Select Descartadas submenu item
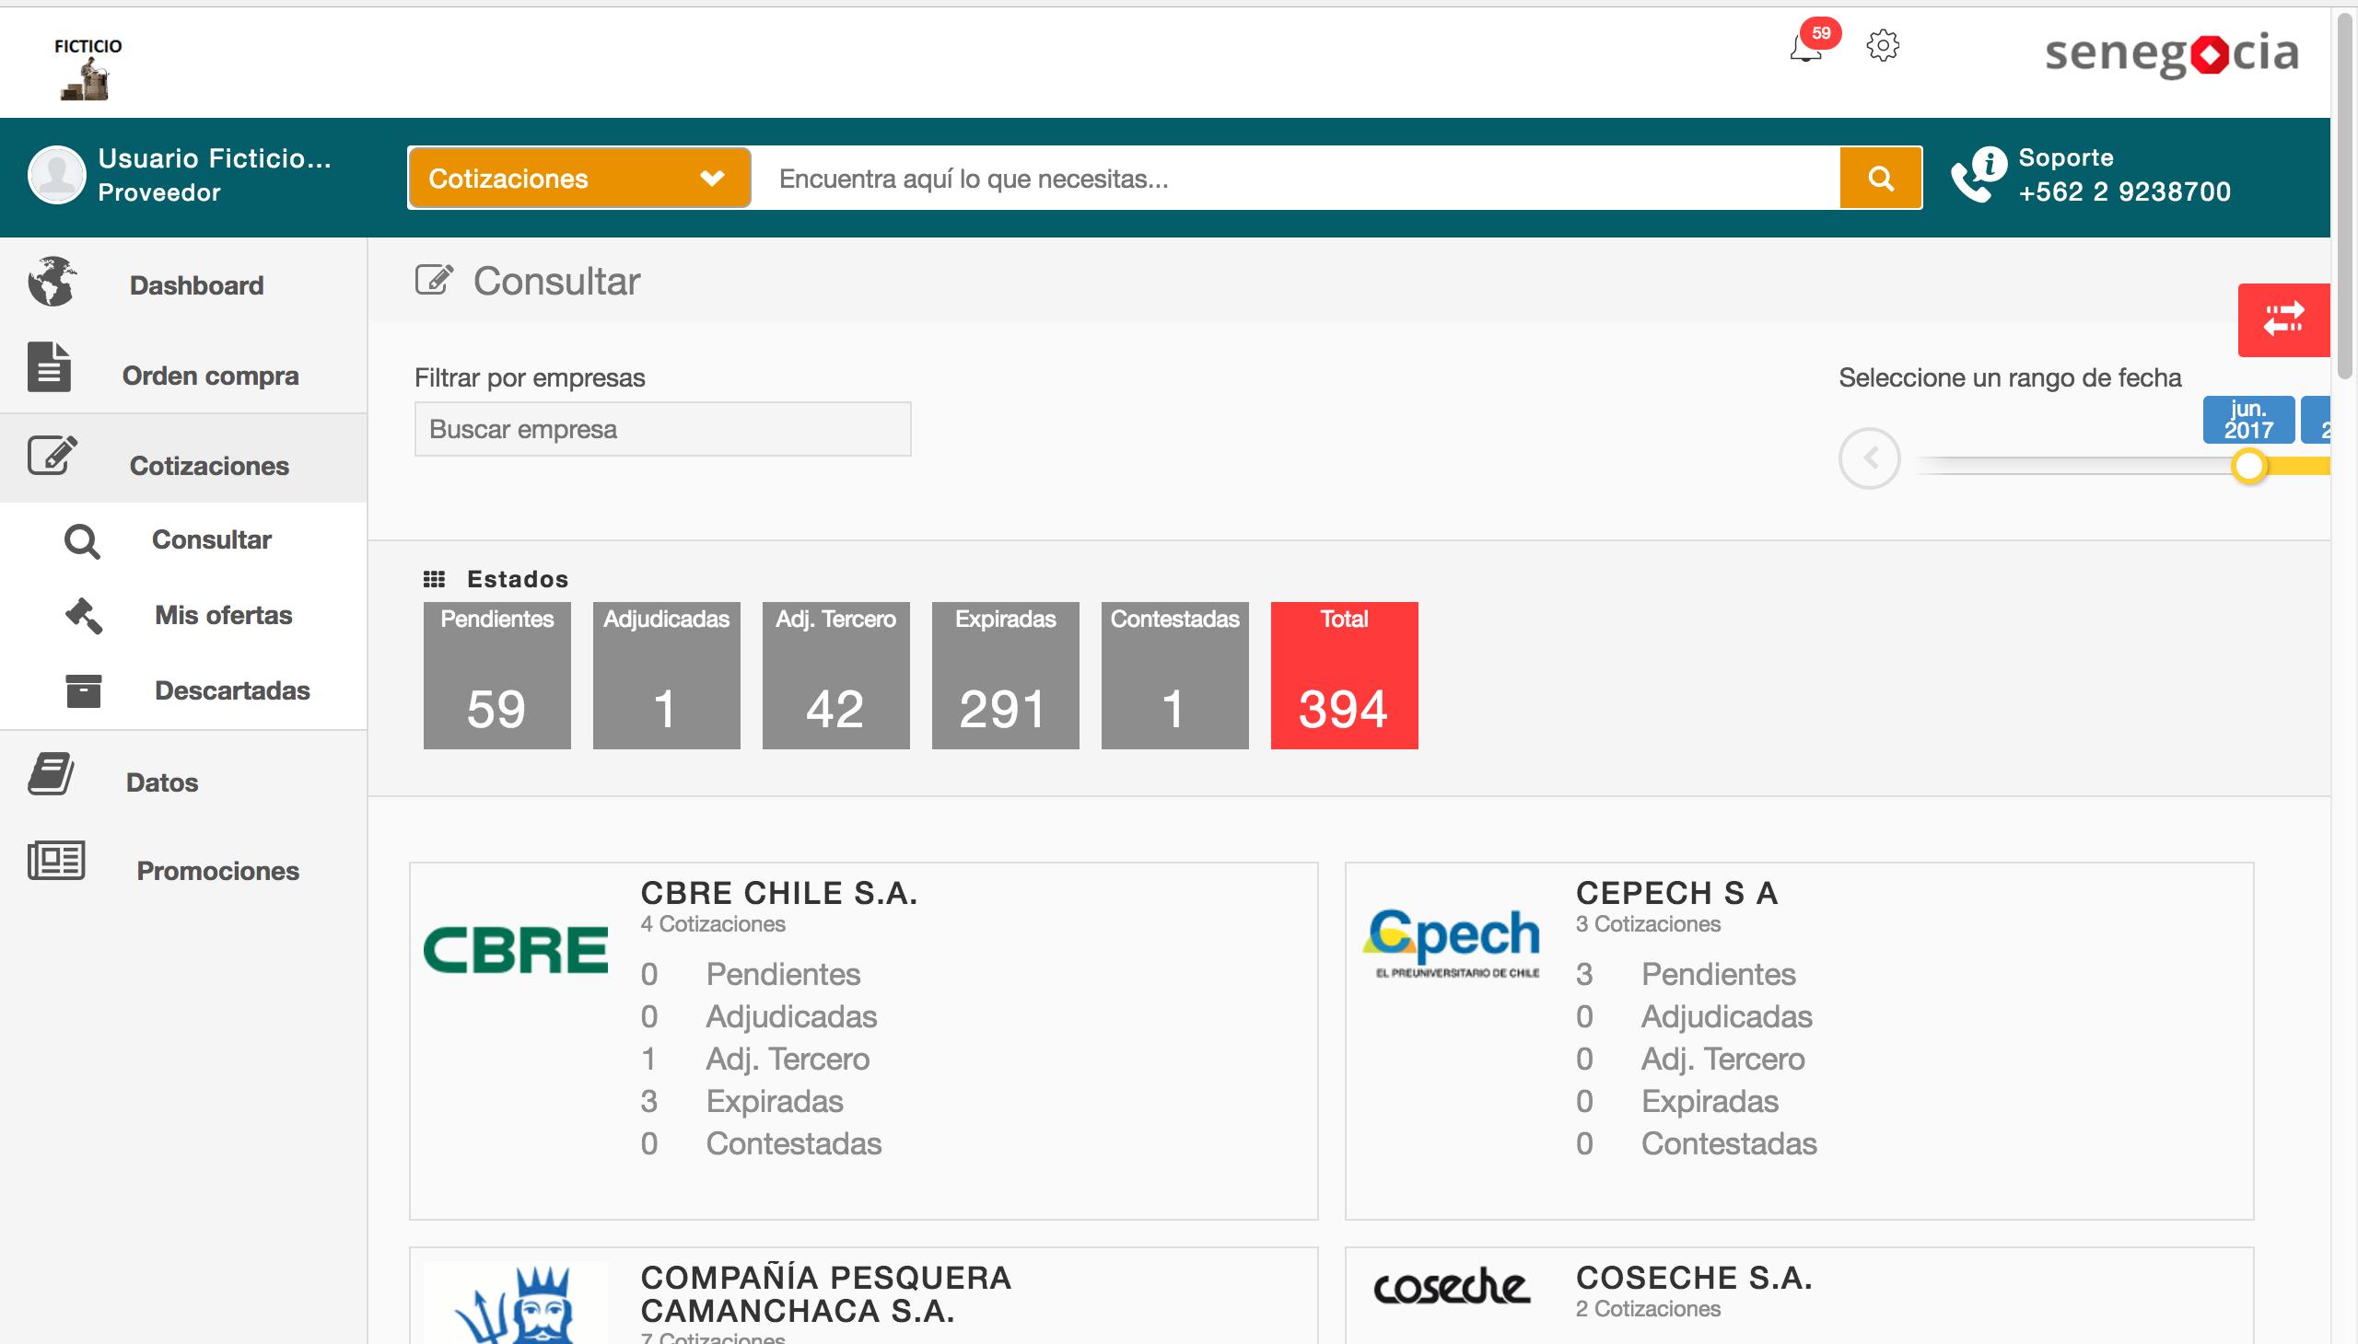 click(x=233, y=690)
